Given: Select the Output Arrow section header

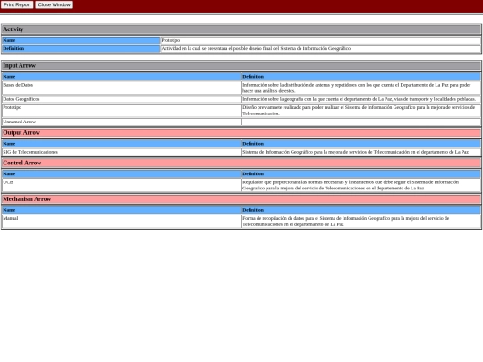Looking at the screenshot, I should [x=241, y=132].
